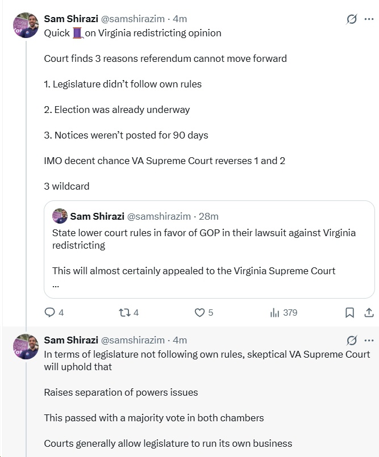
Task: Click the 4m timestamp of first tweet
Action: (180, 19)
